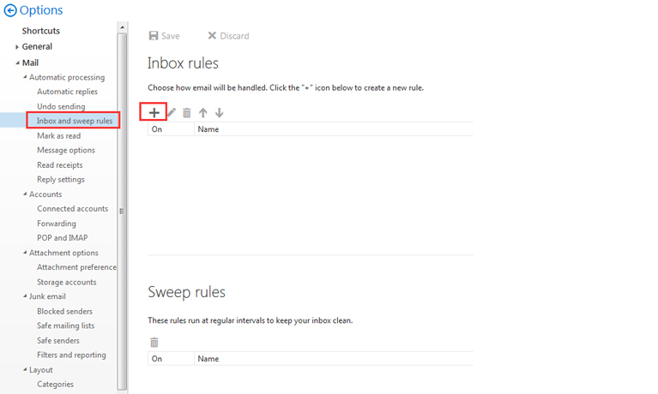This screenshot has width=658, height=394.
Task: Click Name column header in Inbox rules
Action: tap(208, 129)
